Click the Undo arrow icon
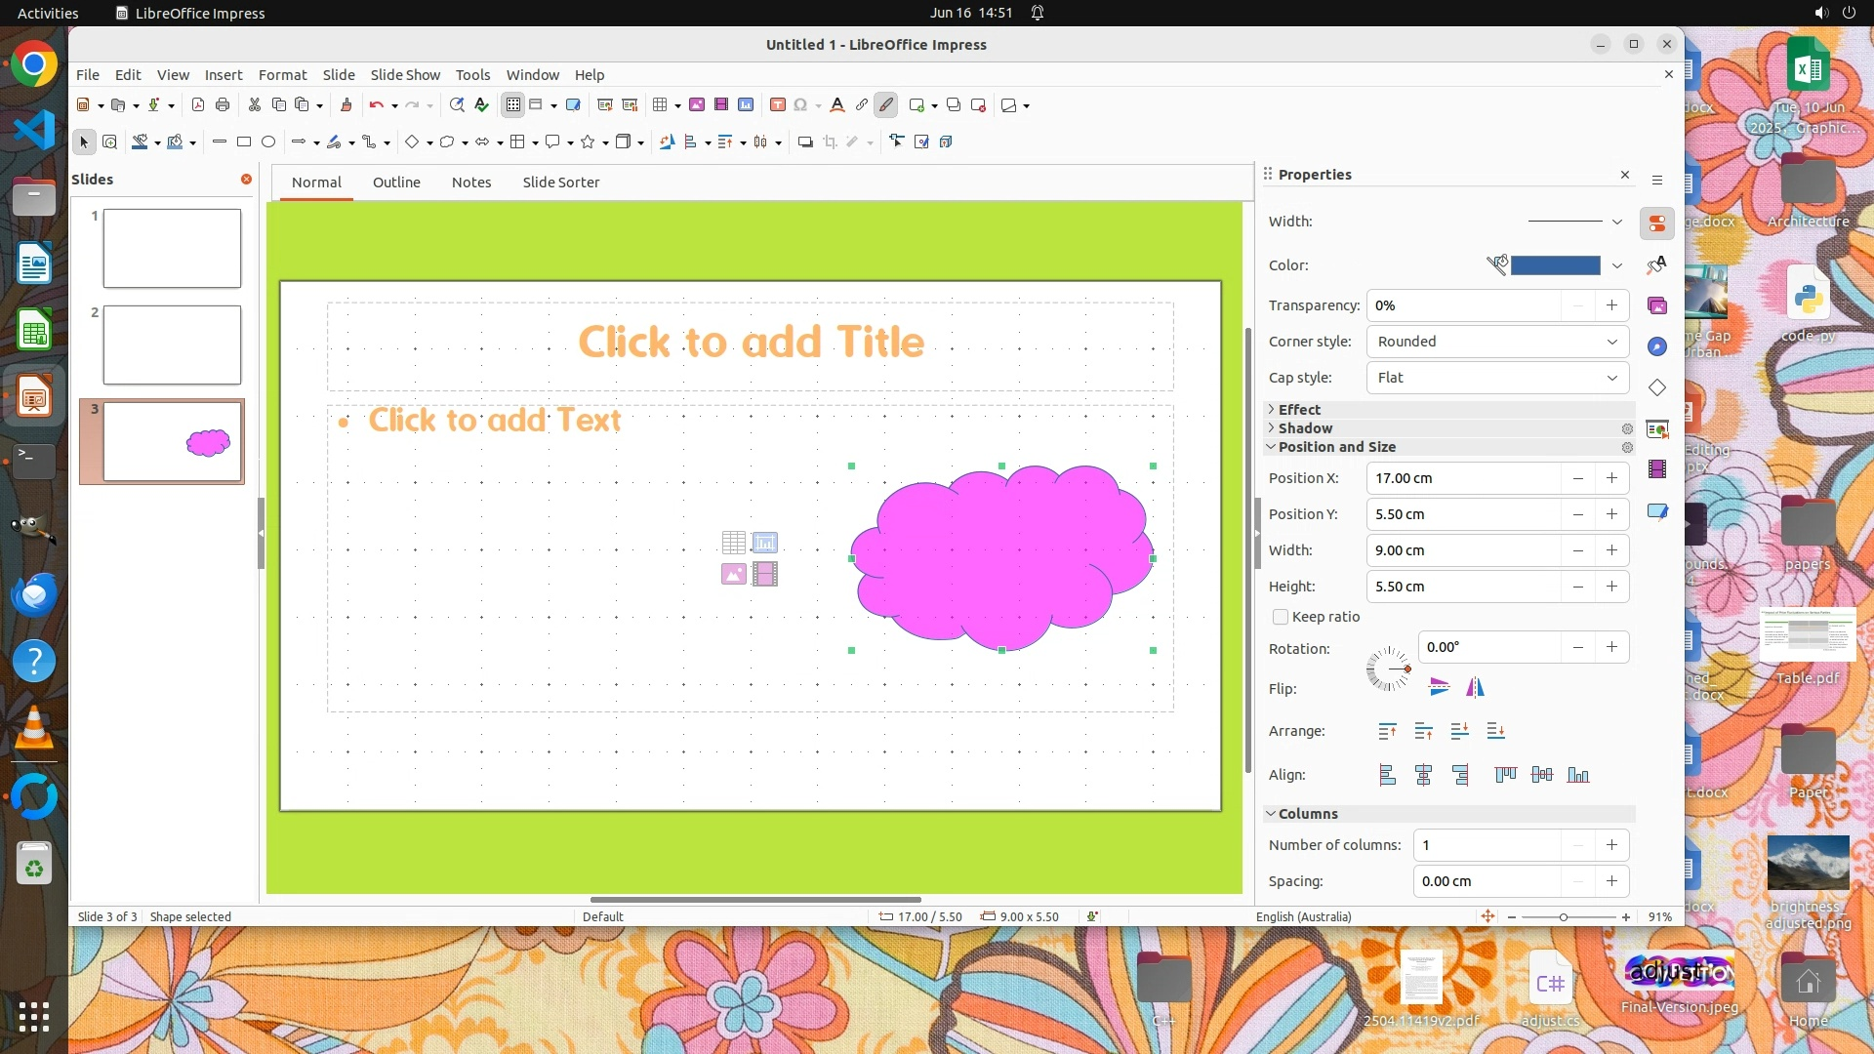This screenshot has width=1874, height=1054. pyautogui.click(x=376, y=105)
